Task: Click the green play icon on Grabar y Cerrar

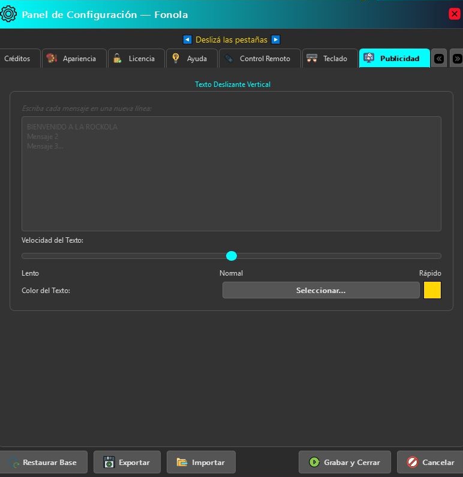Action: [x=314, y=462]
